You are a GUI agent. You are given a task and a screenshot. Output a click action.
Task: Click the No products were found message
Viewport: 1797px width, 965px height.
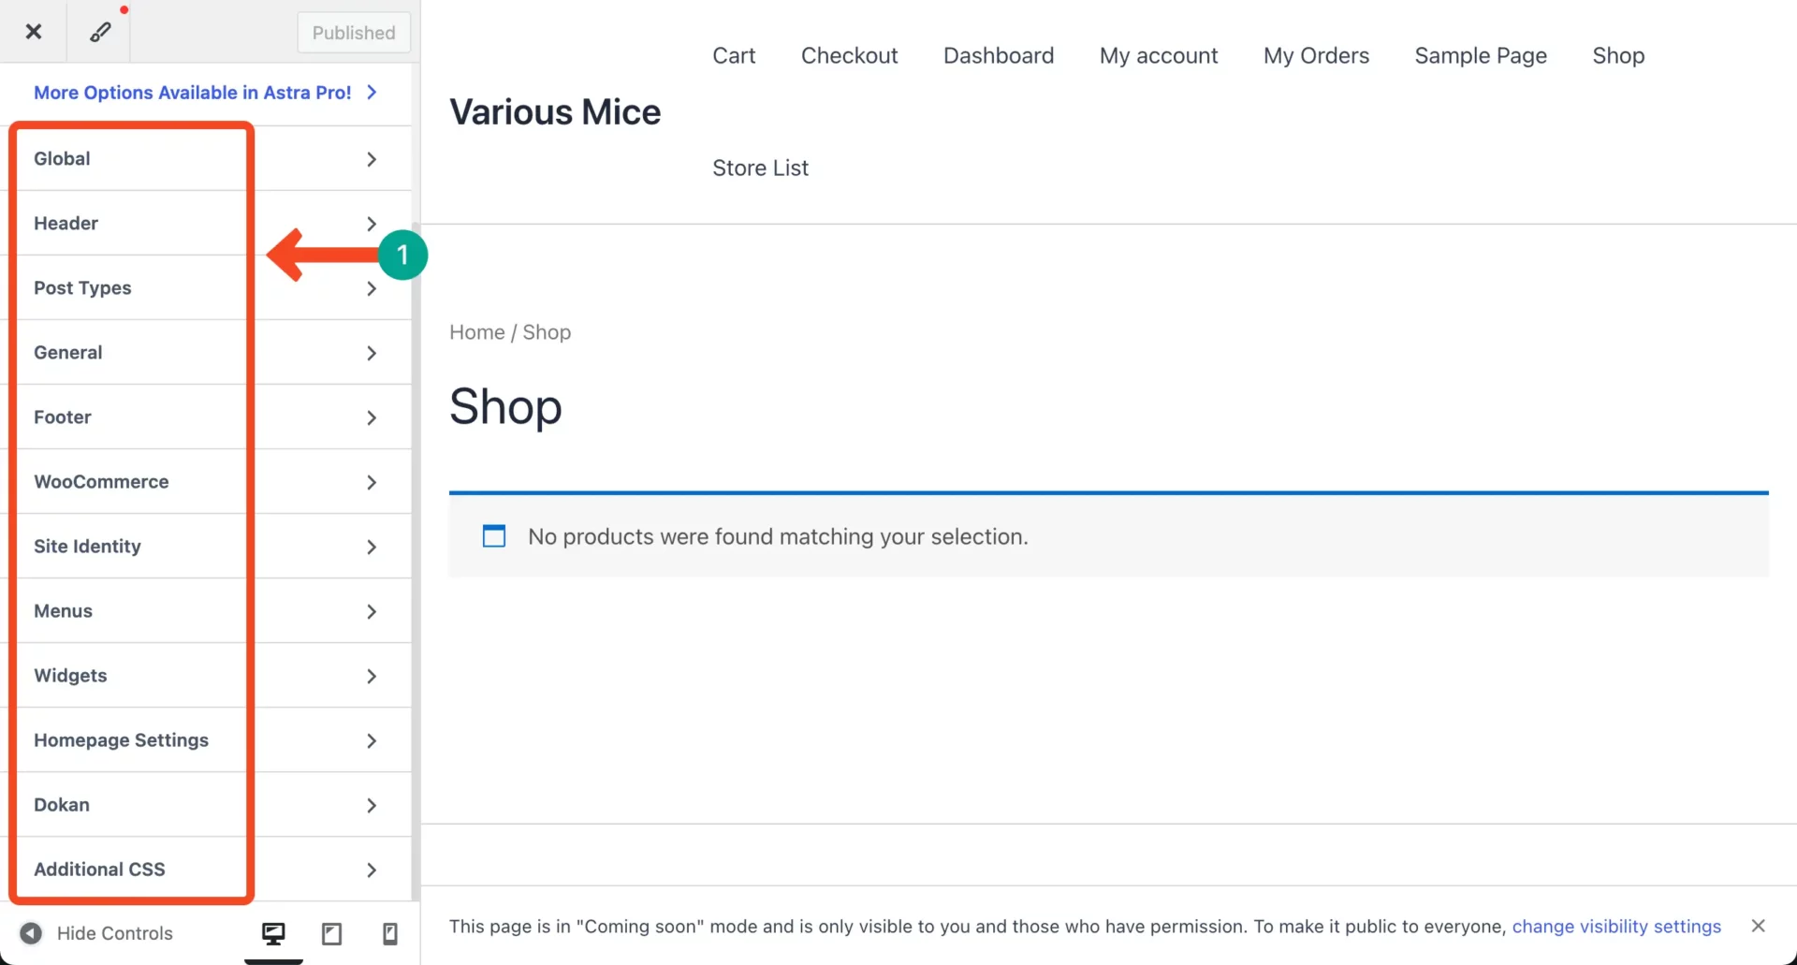[778, 536]
